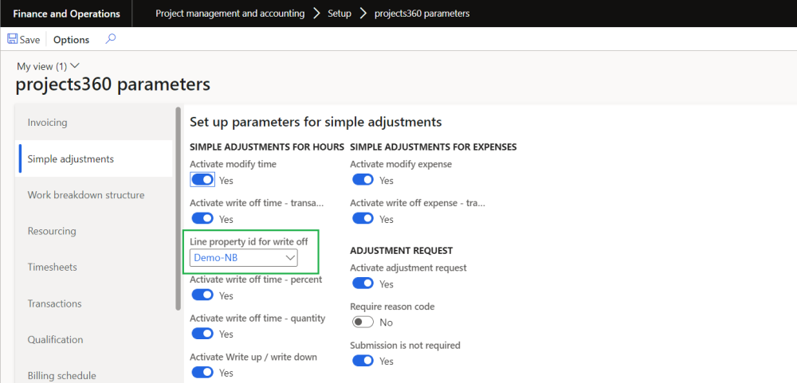The image size is (797, 383).
Task: Click the sidebar vertical scrollbar
Action: pos(178,207)
